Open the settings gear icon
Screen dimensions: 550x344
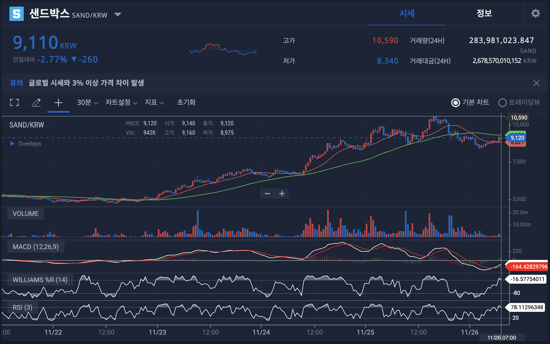pyautogui.click(x=535, y=13)
